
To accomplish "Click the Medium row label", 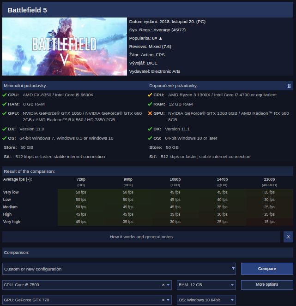I will click(x=10, y=207).
